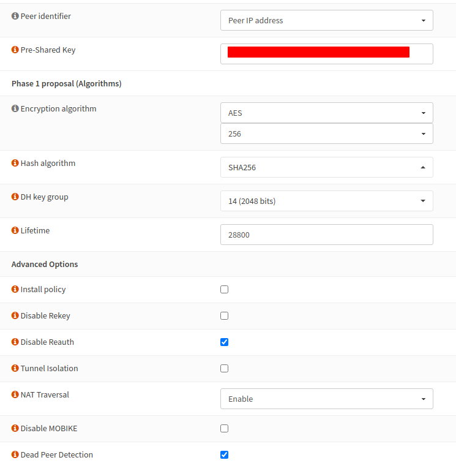The height and width of the screenshot is (471, 456).
Task: Check the Disable MOBIKE checkbox
Action: click(224, 428)
